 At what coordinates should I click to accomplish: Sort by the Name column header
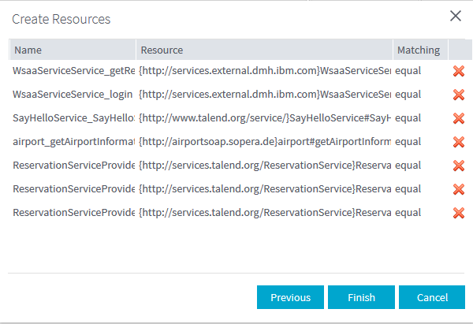pyautogui.click(x=73, y=50)
